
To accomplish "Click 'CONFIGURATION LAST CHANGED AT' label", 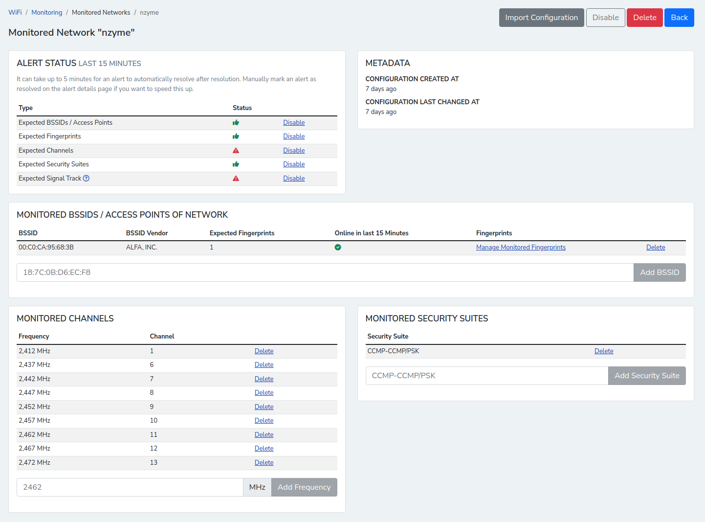I will click(x=422, y=102).
